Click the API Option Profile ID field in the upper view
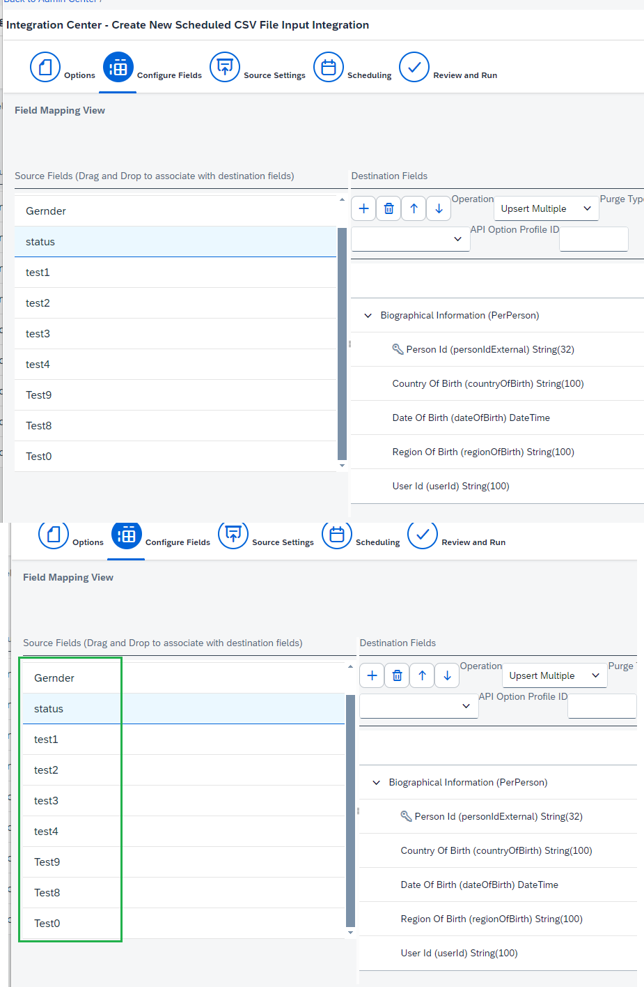Screen dimensions: 644x987 [594, 239]
